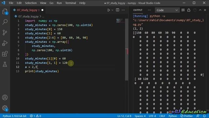Viewport: 209px width, 118px height.
Task: Click the Prettier status item
Action: click(x=186, y=116)
